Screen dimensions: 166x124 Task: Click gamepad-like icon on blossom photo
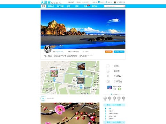pyautogui.click(x=95, y=107)
